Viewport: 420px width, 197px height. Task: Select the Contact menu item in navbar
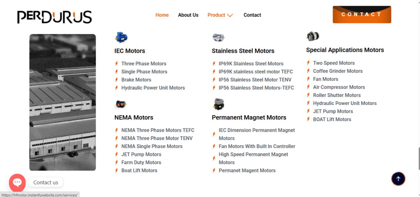(252, 15)
